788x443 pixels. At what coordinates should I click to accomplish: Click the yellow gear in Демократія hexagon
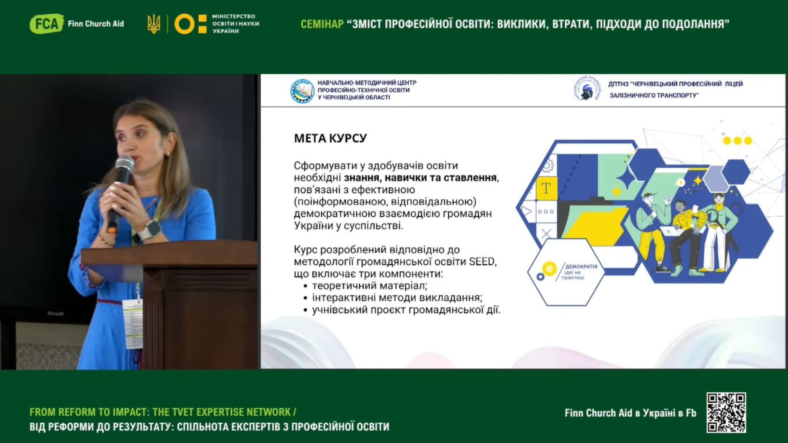pyautogui.click(x=549, y=269)
